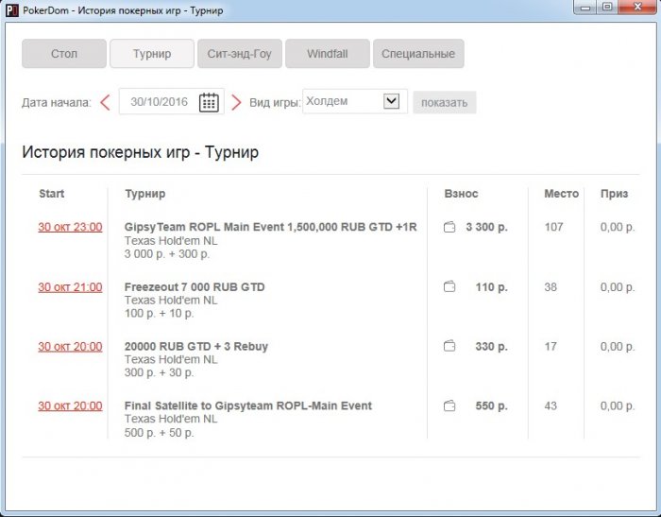The width and height of the screenshot is (661, 517).
Task: Go to the next date with the right arrow
Action: coord(236,102)
